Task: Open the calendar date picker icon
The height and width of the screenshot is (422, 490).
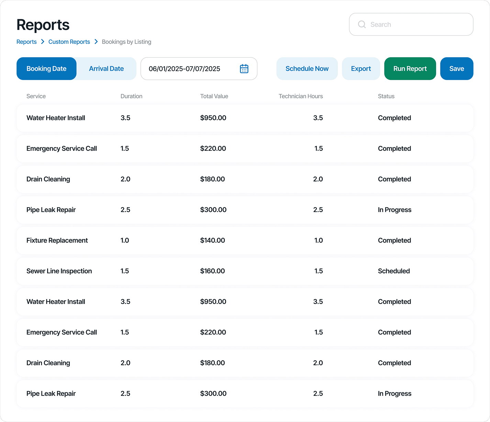Action: pyautogui.click(x=244, y=69)
